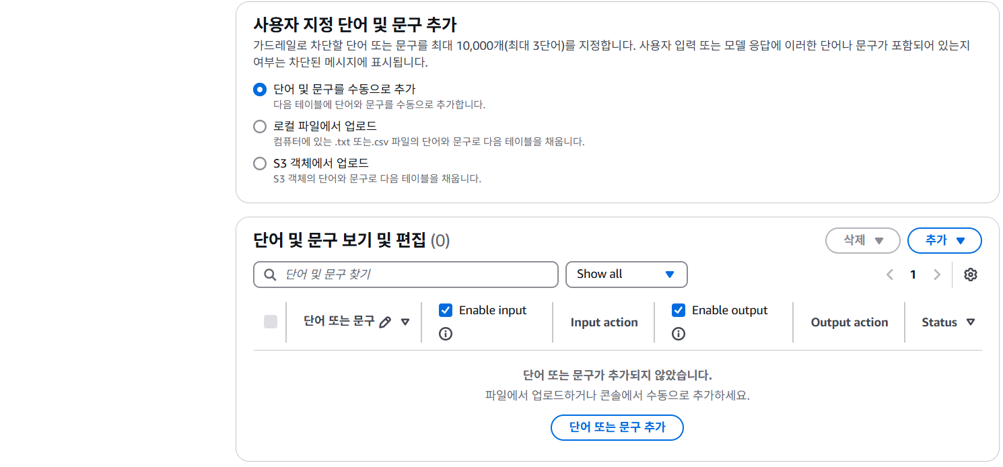Click info icon under Enable output
The image size is (1003, 467).
[x=679, y=334]
